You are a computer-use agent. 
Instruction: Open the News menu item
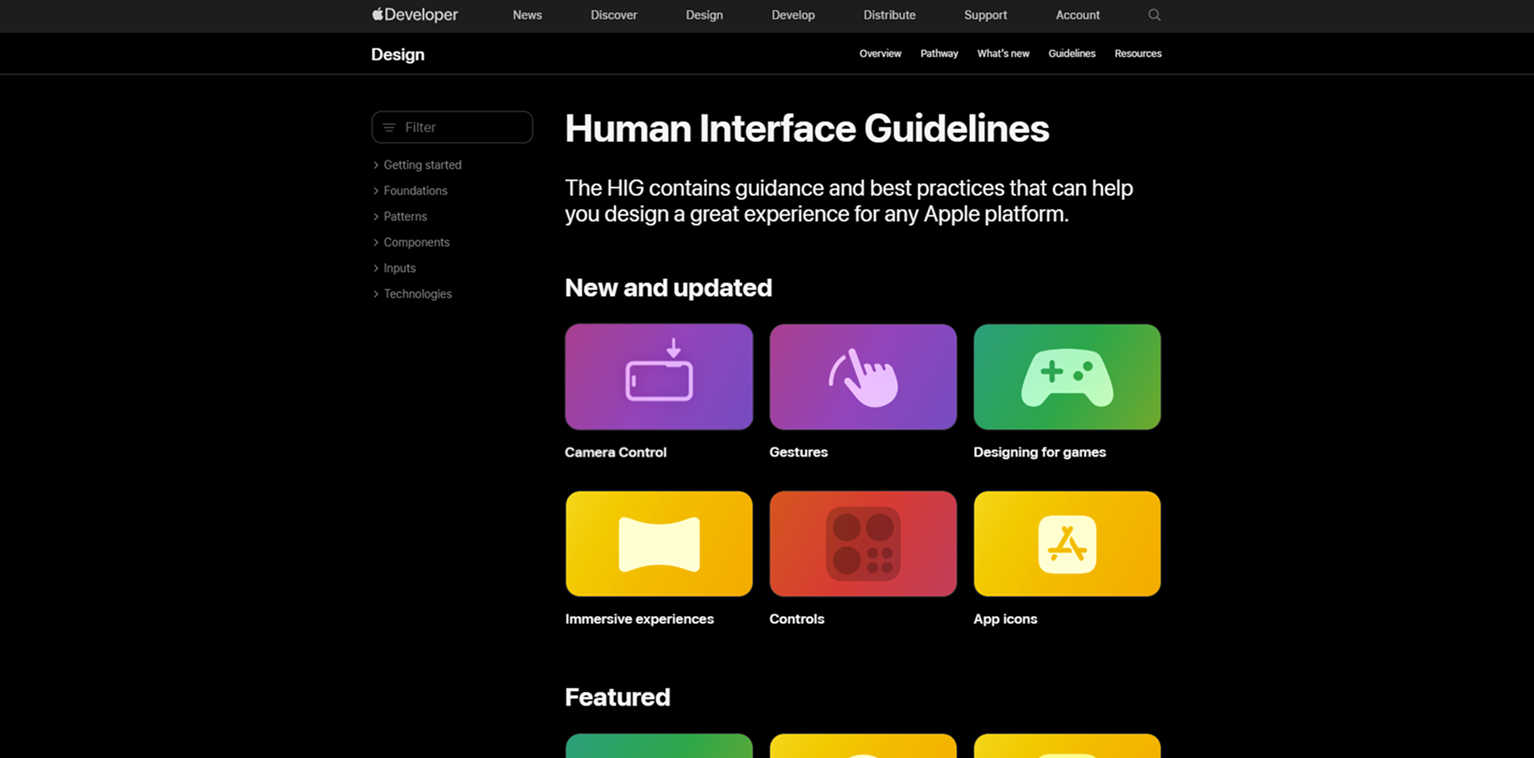(x=527, y=15)
